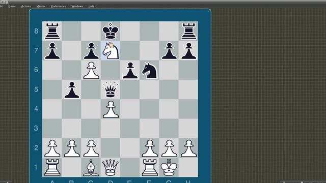Select the black pawn on c7
Image resolution: width=326 pixels, height=183 pixels.
pos(91,51)
